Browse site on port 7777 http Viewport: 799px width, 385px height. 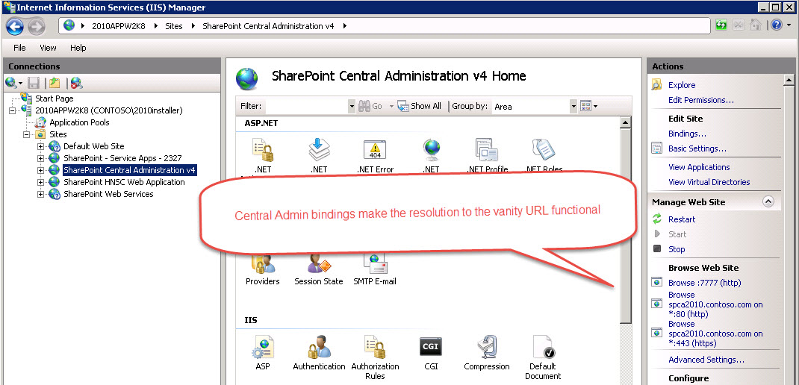point(704,283)
